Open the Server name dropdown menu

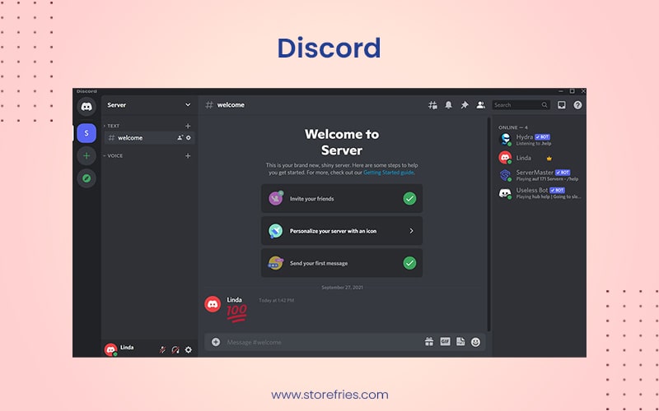tap(149, 105)
